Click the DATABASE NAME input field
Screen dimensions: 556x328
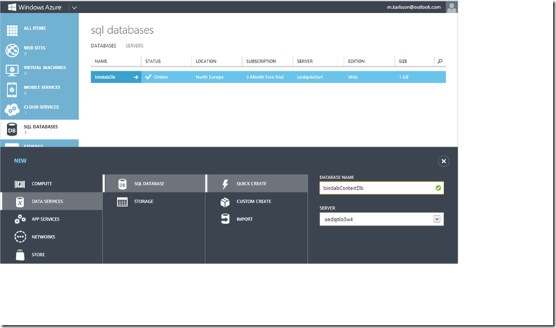point(382,188)
